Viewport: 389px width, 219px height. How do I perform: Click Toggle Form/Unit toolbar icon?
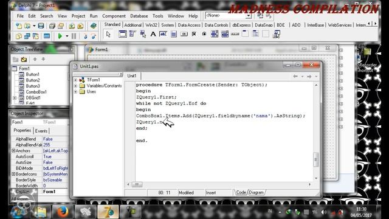click(36, 36)
